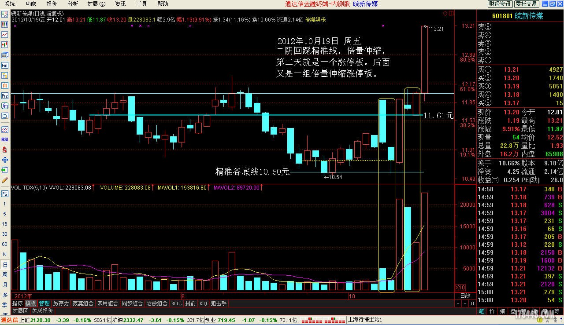Click the 上海行情主站1 server status
This screenshot has height=325, width=564.
tap(365, 320)
